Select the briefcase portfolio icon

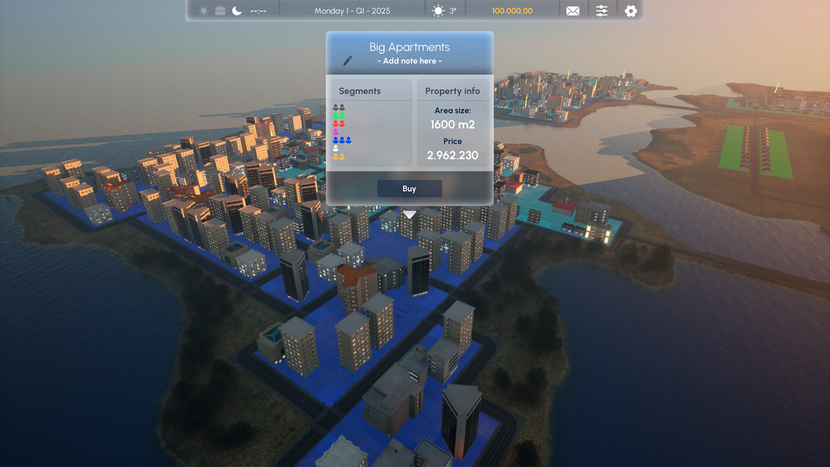pyautogui.click(x=220, y=10)
